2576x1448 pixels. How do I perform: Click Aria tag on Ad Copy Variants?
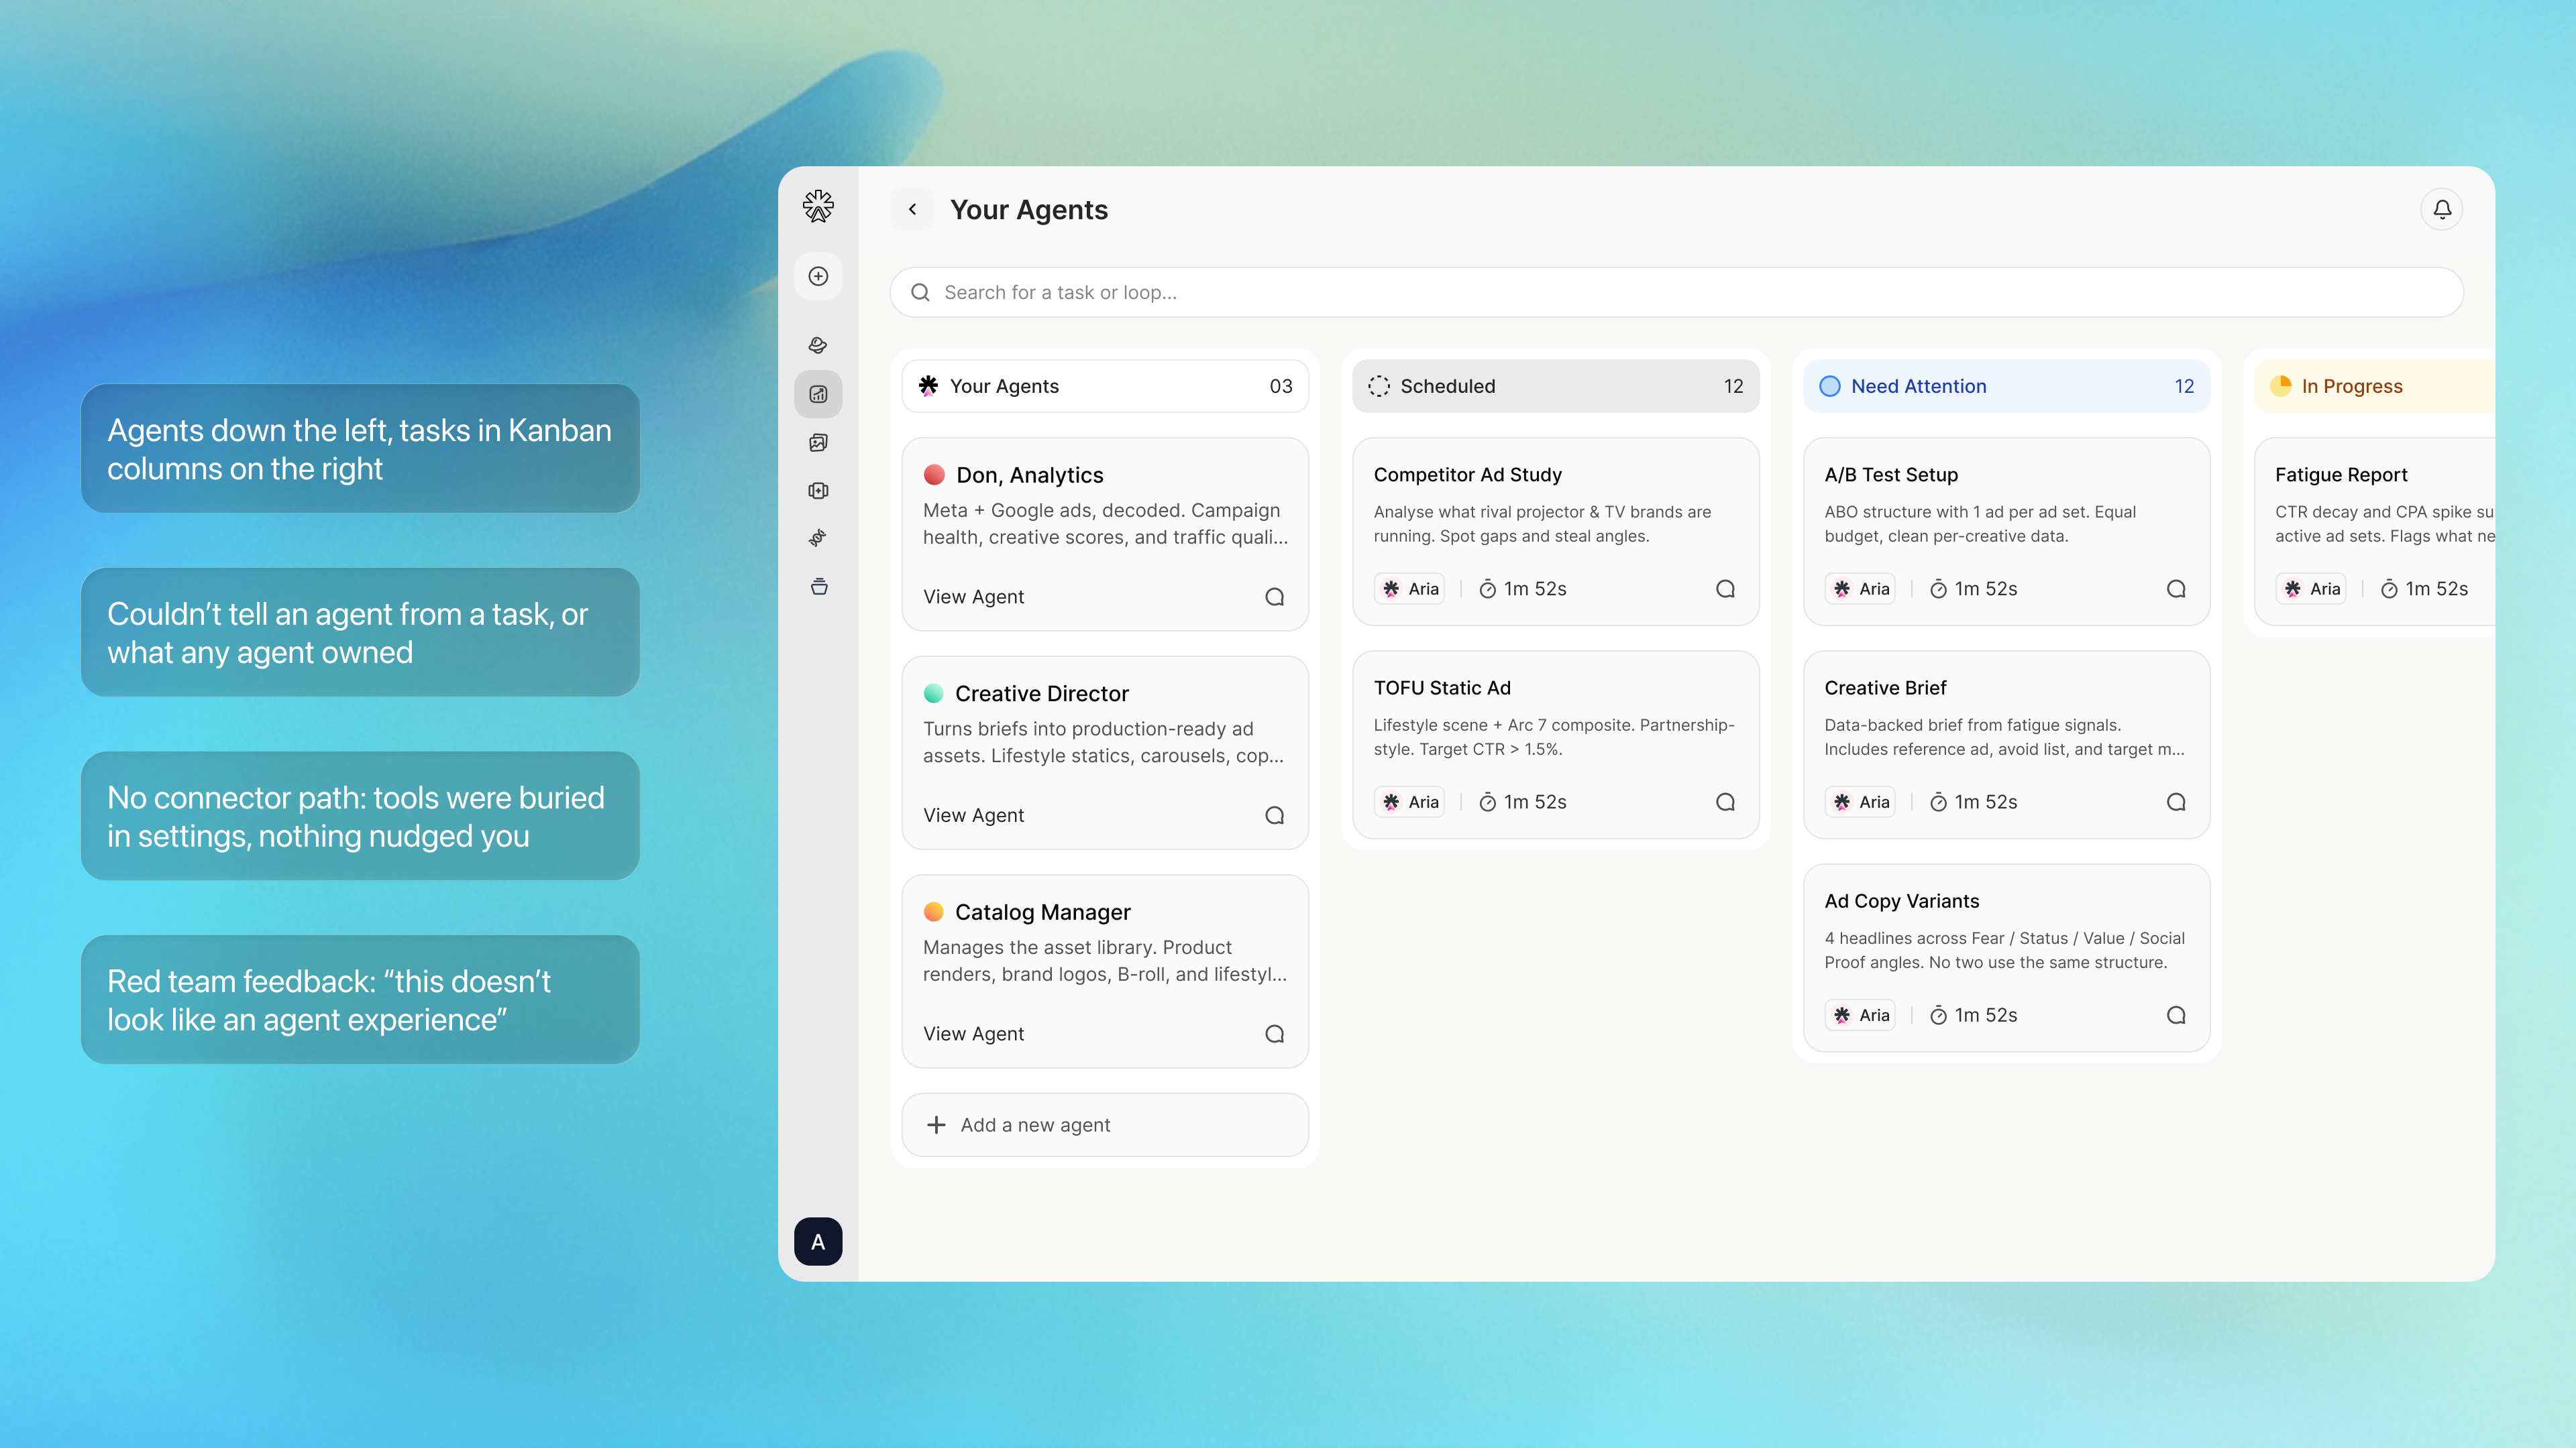(1861, 1016)
